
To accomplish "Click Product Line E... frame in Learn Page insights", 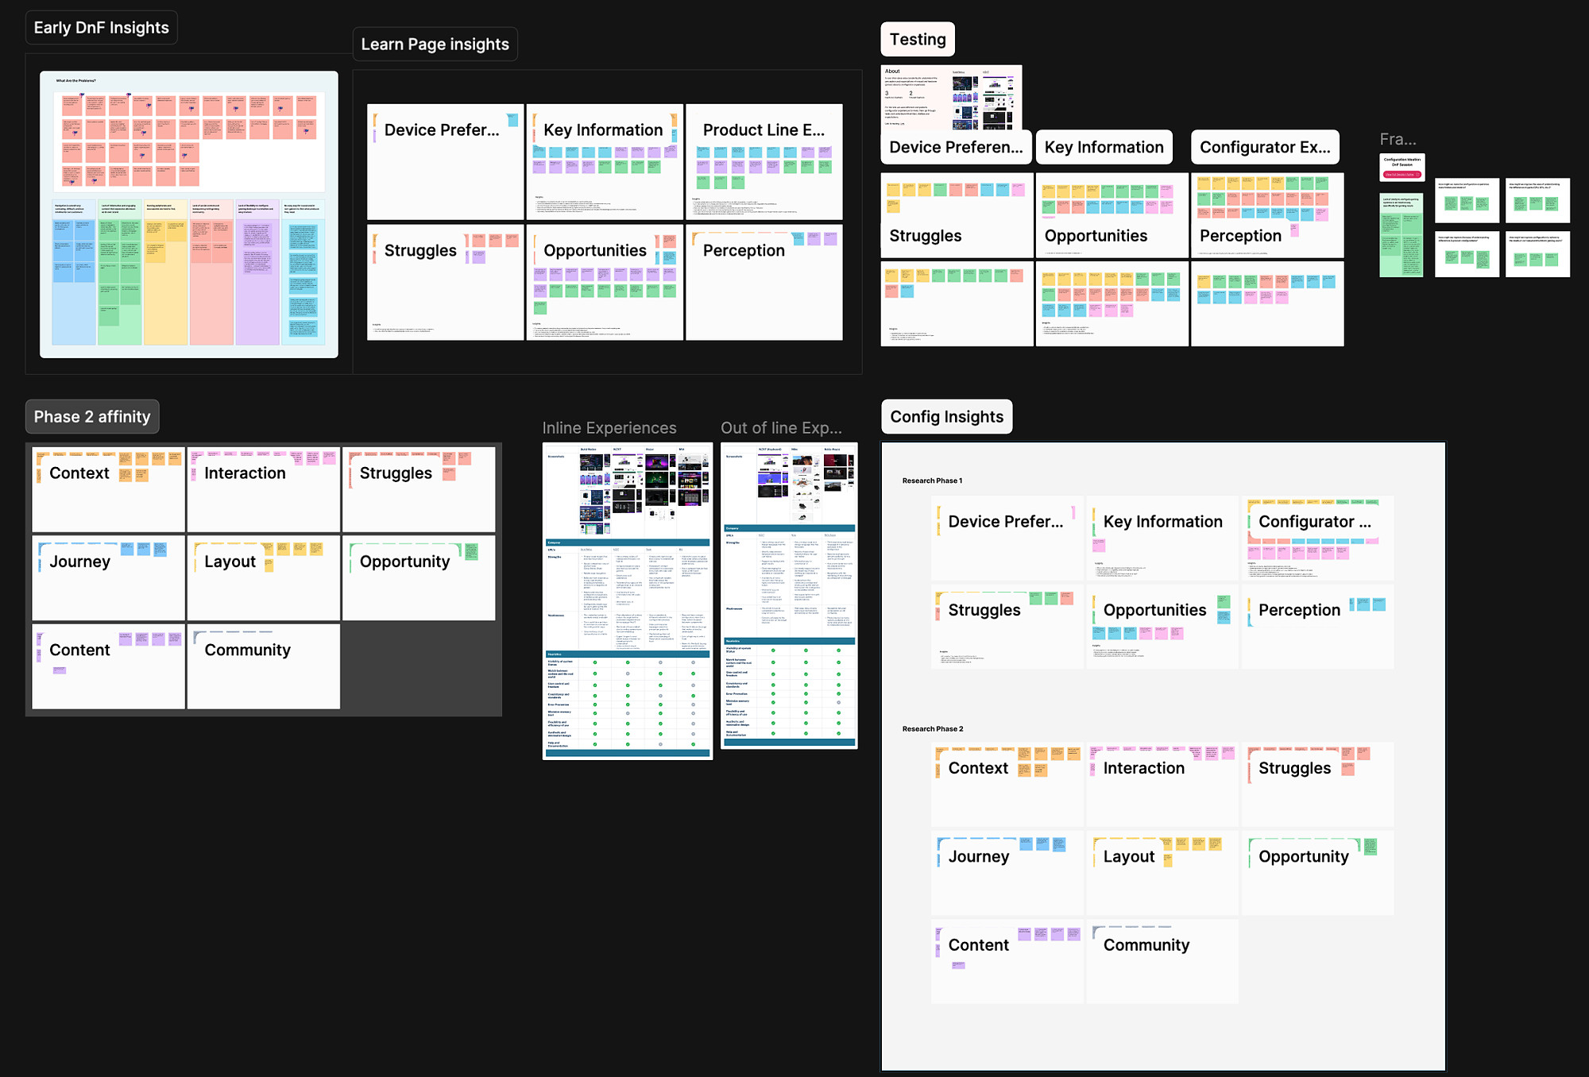I will point(764,162).
